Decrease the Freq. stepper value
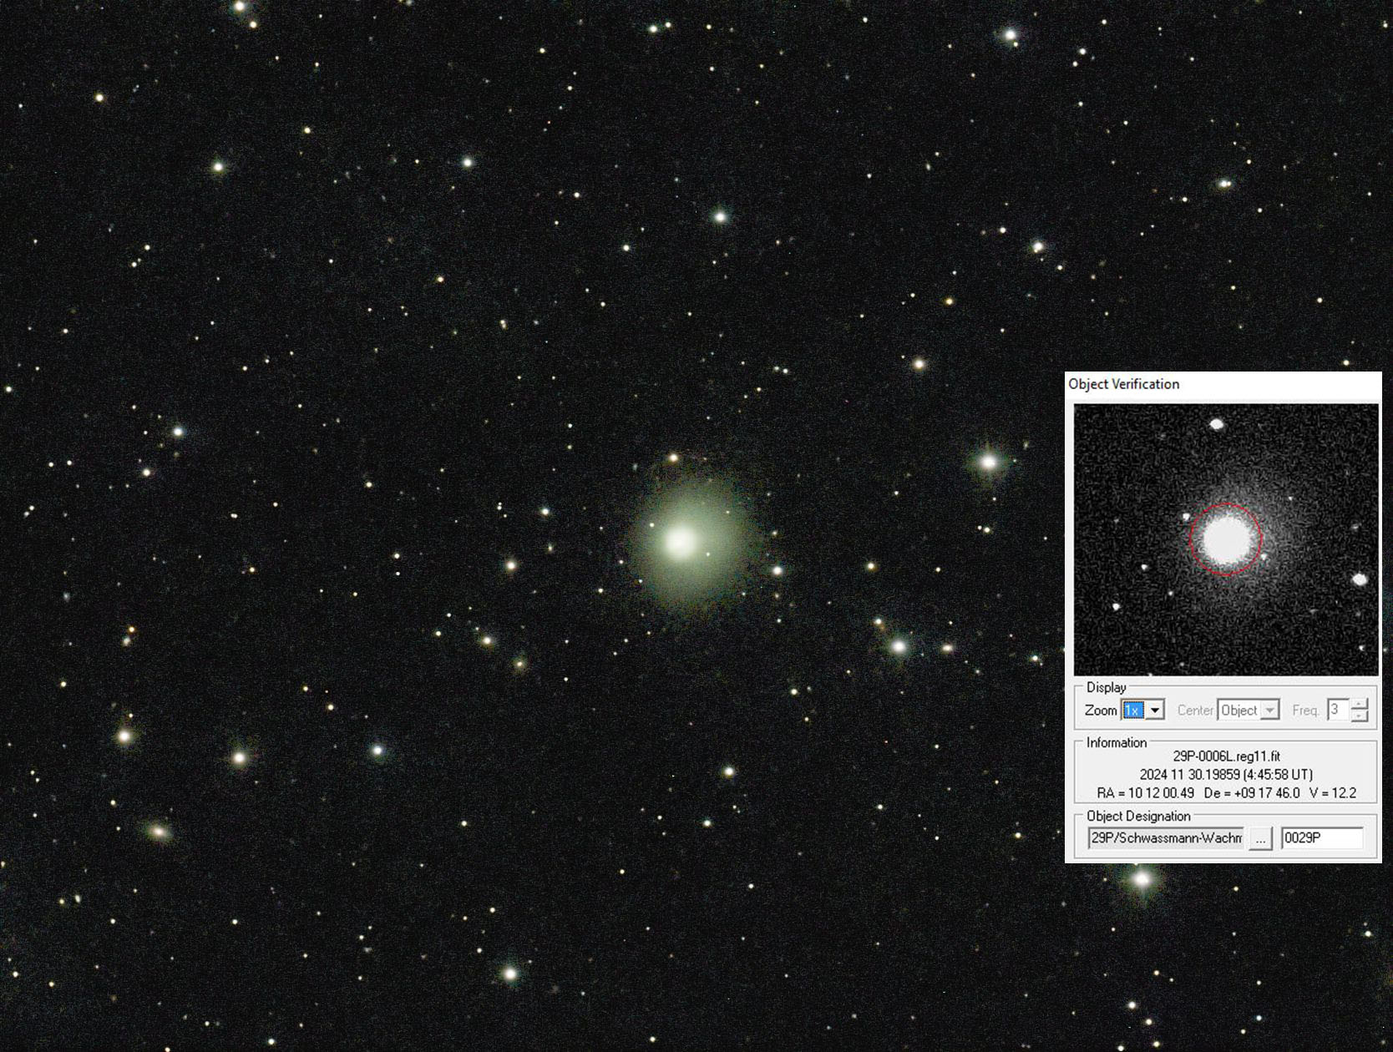Viewport: 1393px width, 1052px height. tap(1360, 716)
